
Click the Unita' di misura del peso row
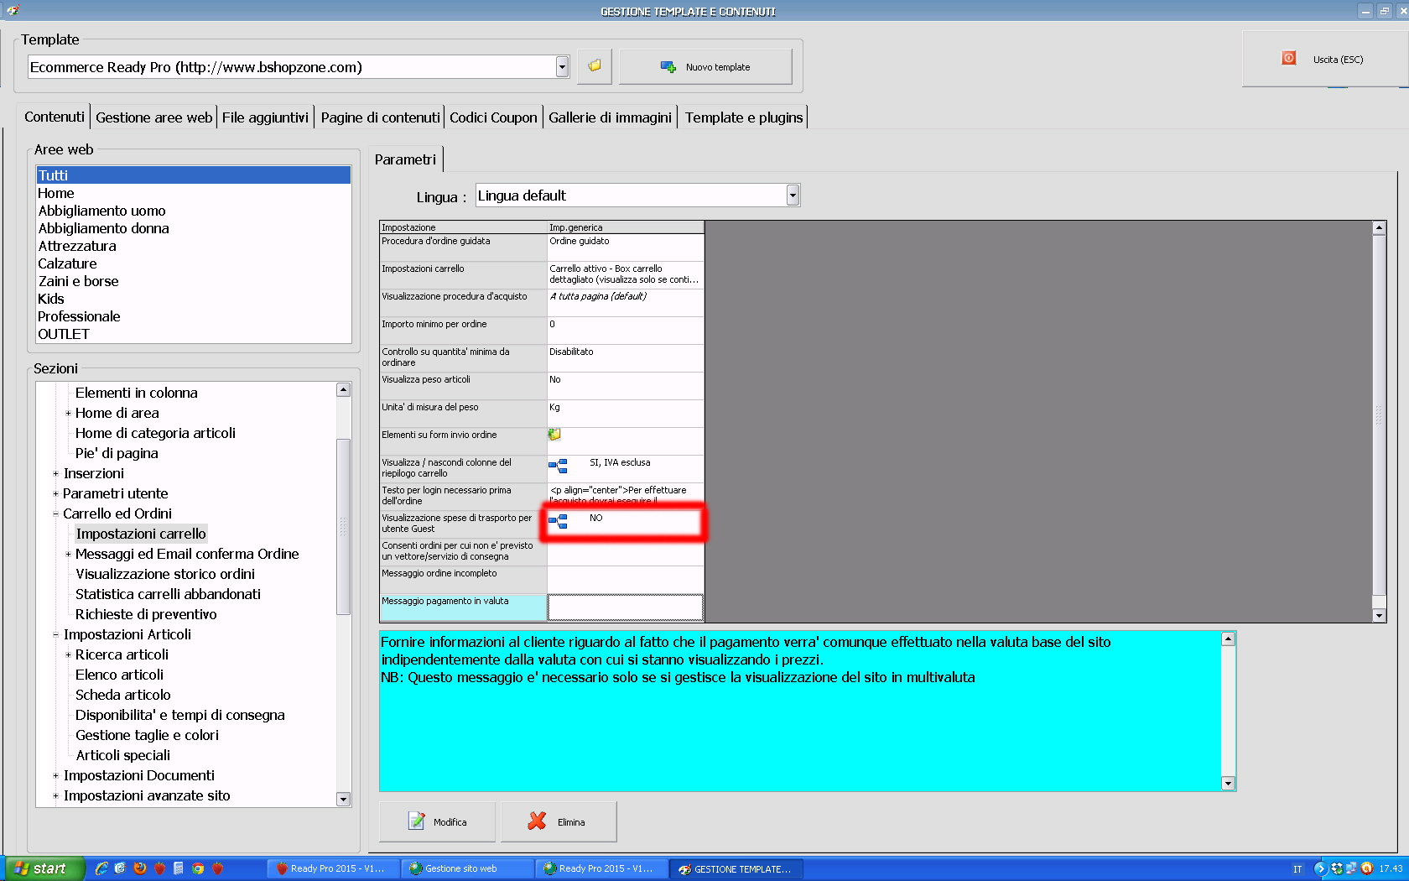(x=542, y=414)
